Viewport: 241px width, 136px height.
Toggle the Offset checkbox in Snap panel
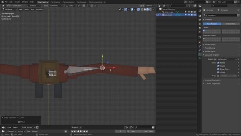[x=19, y=122]
